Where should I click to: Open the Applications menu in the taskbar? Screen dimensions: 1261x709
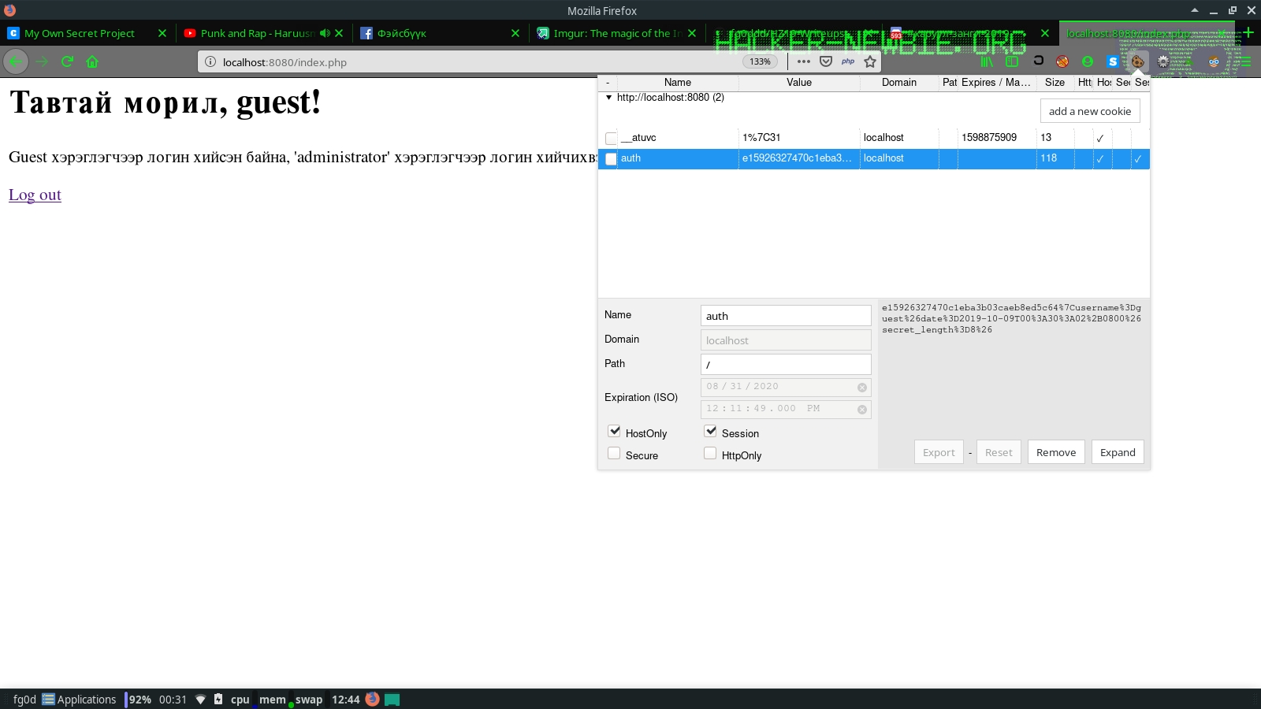[x=79, y=700]
